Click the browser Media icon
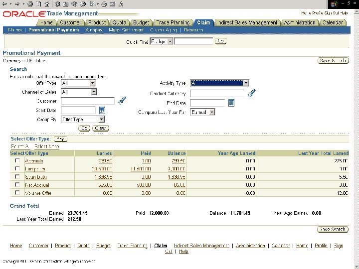Screen dimensions: 359x269 (74, 4)
